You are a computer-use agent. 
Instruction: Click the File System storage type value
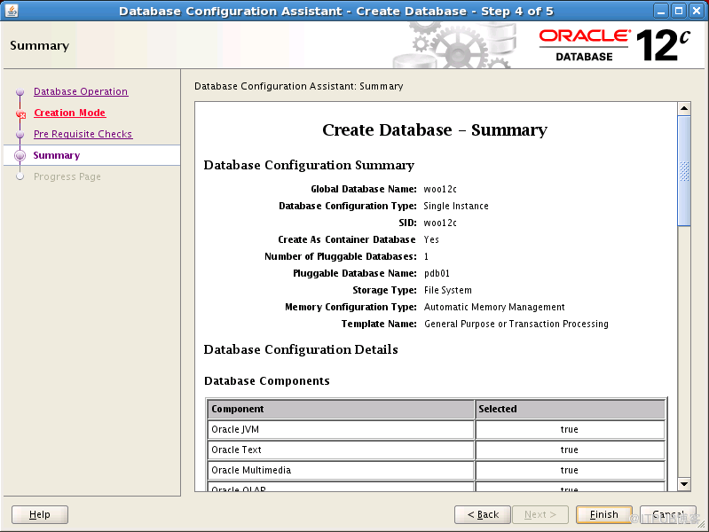click(x=447, y=290)
